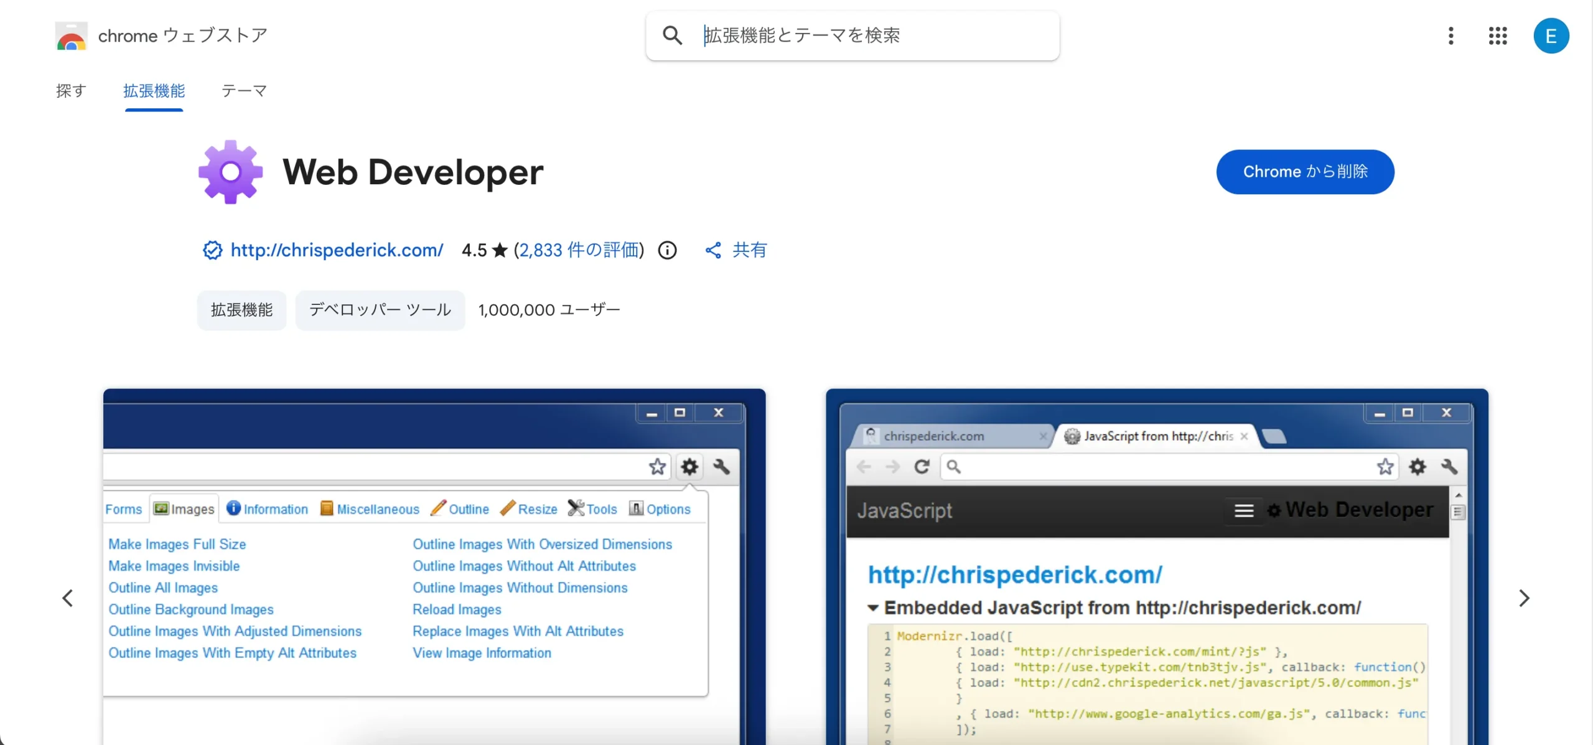
Task: Click the Chrome Web Store logo icon
Action: [71, 36]
